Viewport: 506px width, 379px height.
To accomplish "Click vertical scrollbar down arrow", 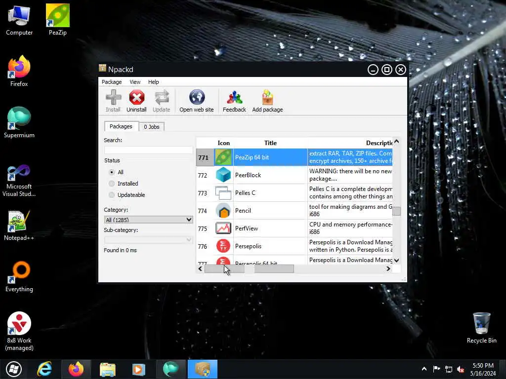I will 397,261.
